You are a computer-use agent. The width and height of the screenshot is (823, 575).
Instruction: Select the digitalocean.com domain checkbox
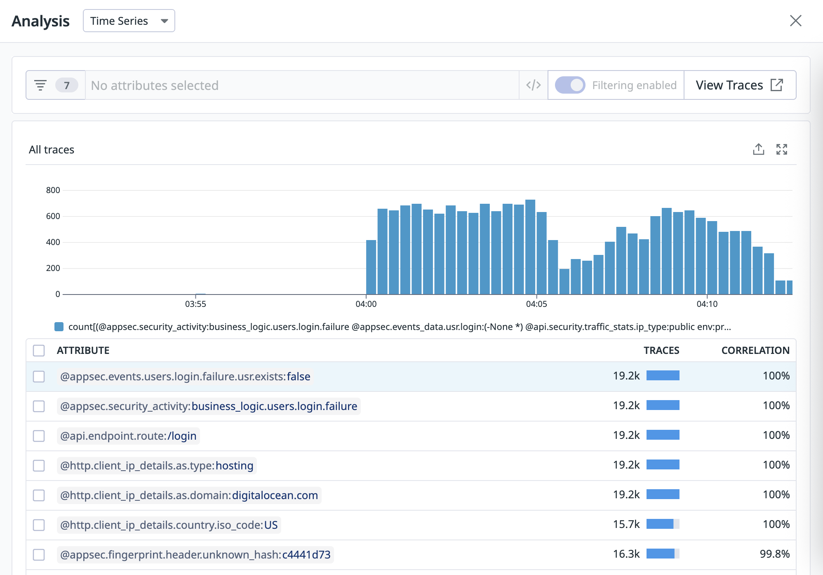39,495
